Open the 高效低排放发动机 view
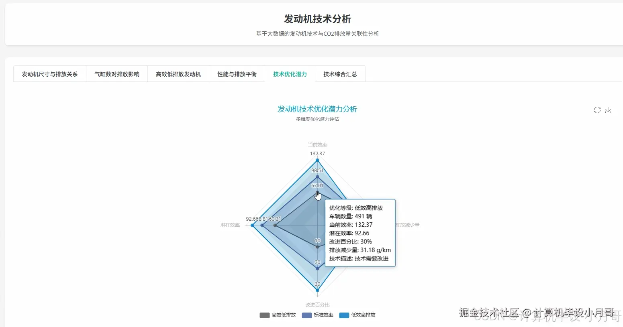 [178, 74]
